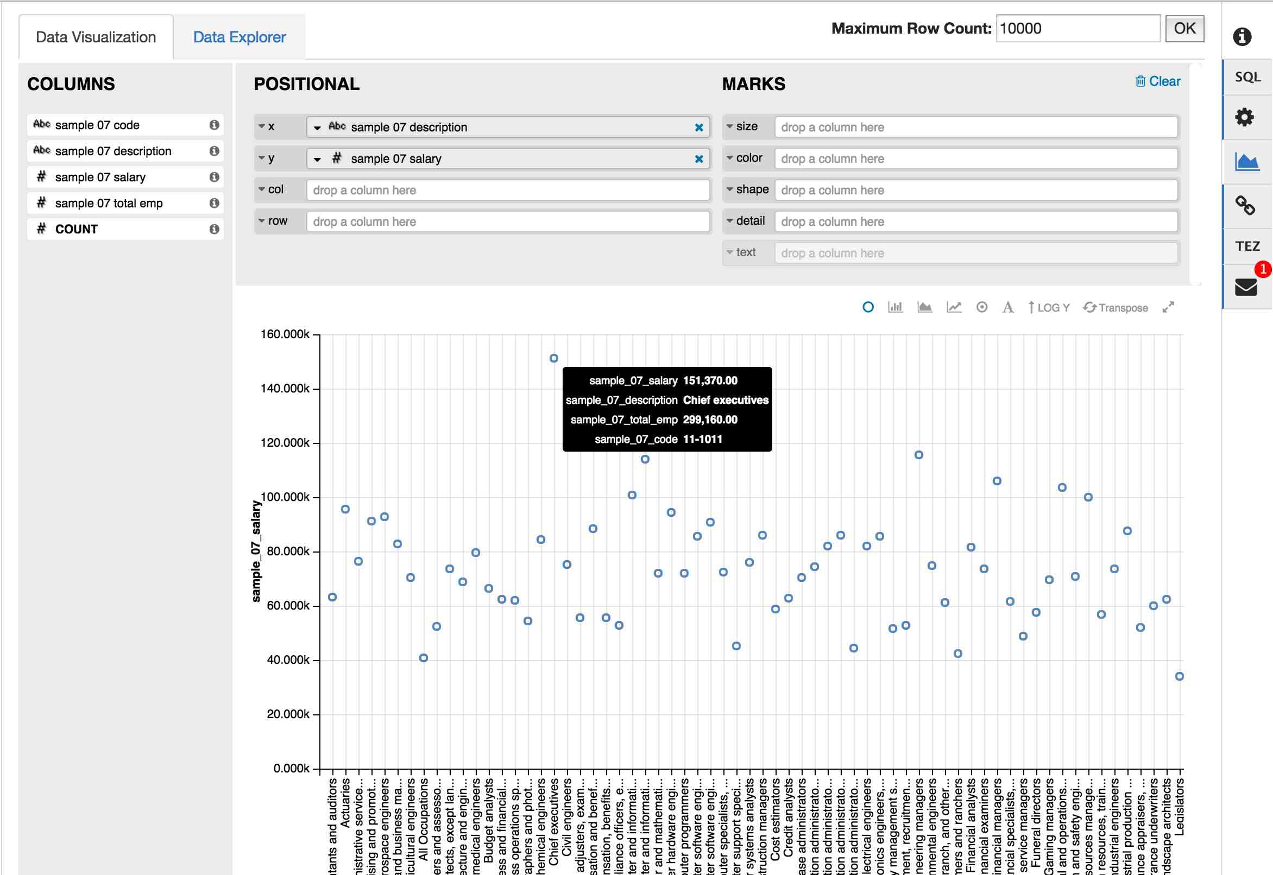Image resolution: width=1273 pixels, height=875 pixels.
Task: Expand the color mark options
Action: [x=729, y=157]
